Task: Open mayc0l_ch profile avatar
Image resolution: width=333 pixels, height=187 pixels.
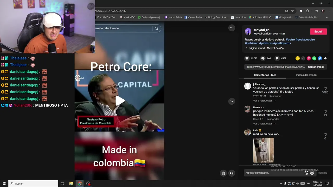Action: [x=248, y=31]
